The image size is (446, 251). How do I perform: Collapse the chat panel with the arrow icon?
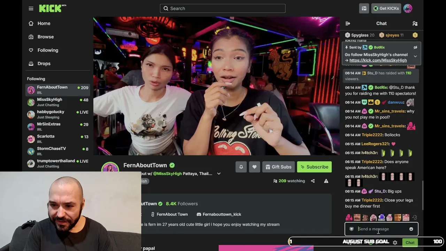(x=347, y=23)
